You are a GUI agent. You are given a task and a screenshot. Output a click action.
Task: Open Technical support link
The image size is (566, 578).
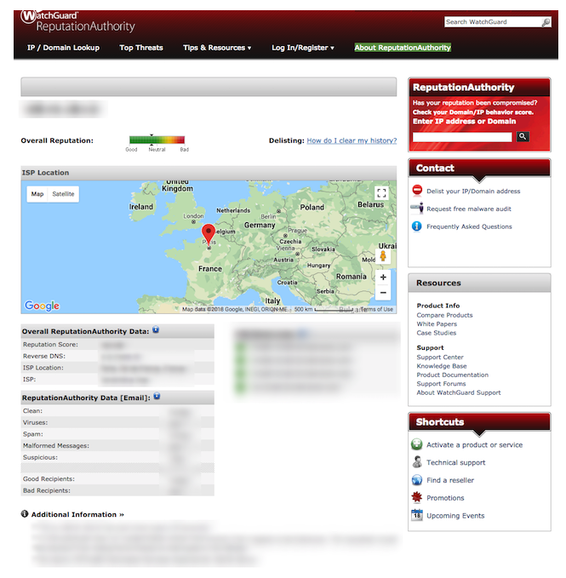(x=456, y=462)
